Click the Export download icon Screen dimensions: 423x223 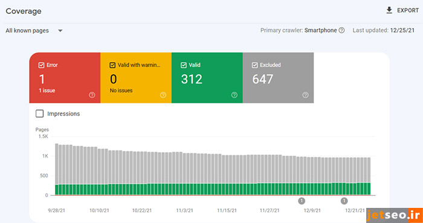click(389, 10)
